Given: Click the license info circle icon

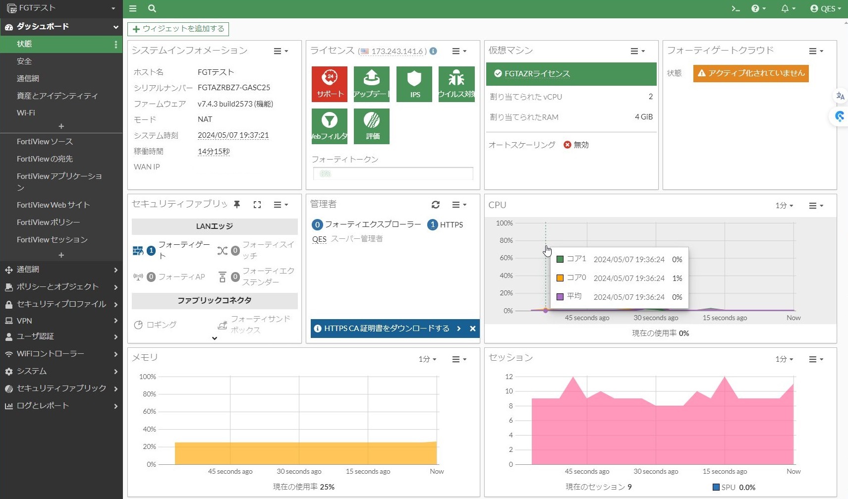Looking at the screenshot, I should coord(433,51).
